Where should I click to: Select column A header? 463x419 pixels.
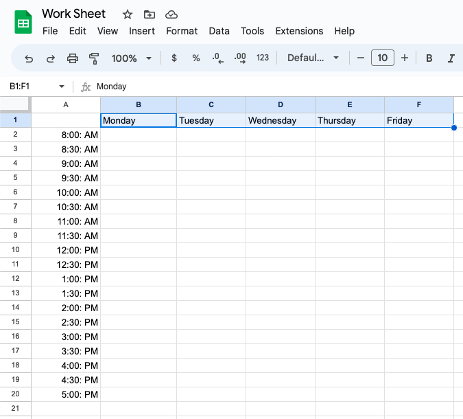click(66, 104)
